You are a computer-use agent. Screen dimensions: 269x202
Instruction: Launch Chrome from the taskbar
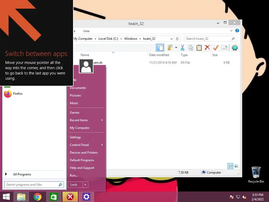pyautogui.click(x=37, y=197)
